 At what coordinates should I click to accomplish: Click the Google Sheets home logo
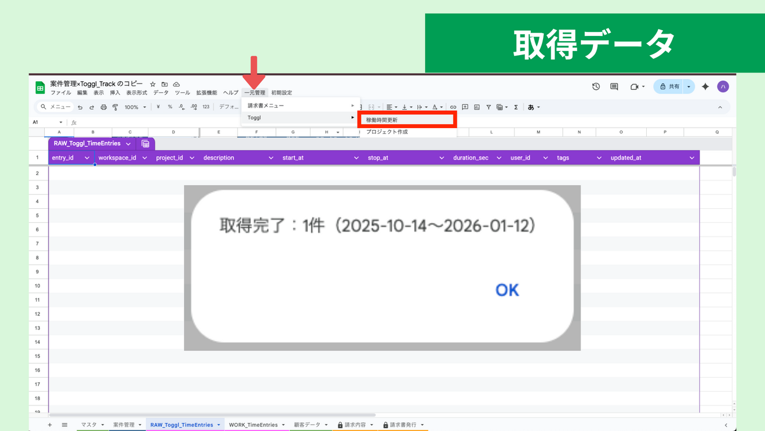[x=40, y=88]
